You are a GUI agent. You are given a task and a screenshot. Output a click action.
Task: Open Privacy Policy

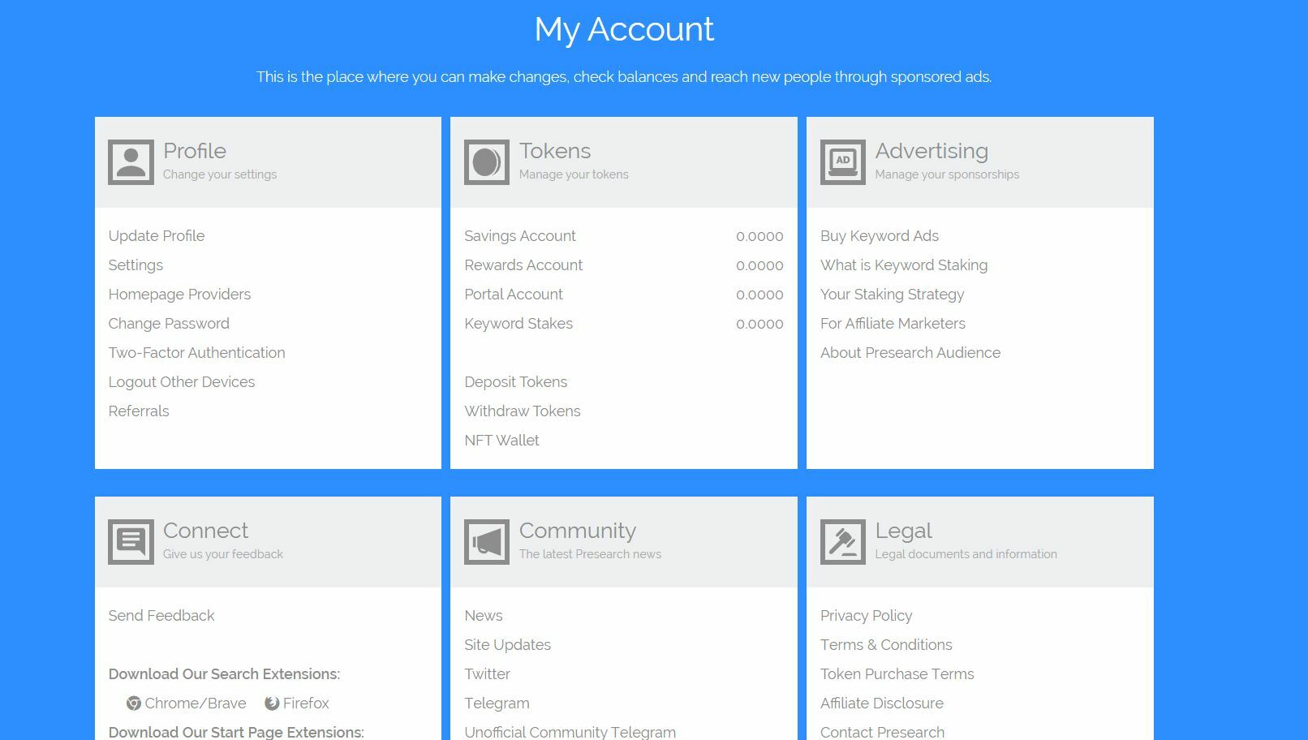866,616
